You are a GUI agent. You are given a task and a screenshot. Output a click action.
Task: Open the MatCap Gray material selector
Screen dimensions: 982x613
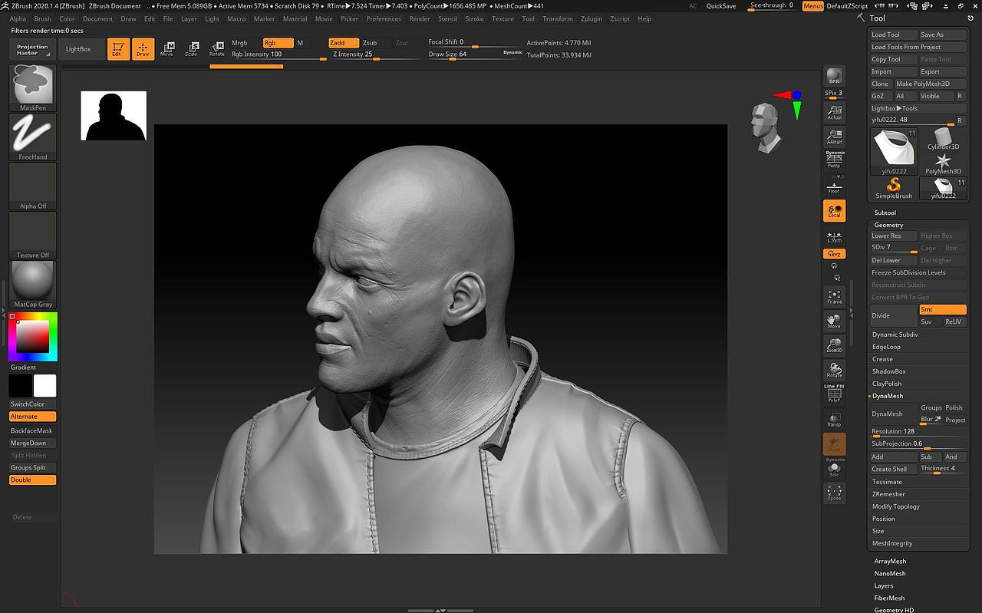(x=33, y=284)
